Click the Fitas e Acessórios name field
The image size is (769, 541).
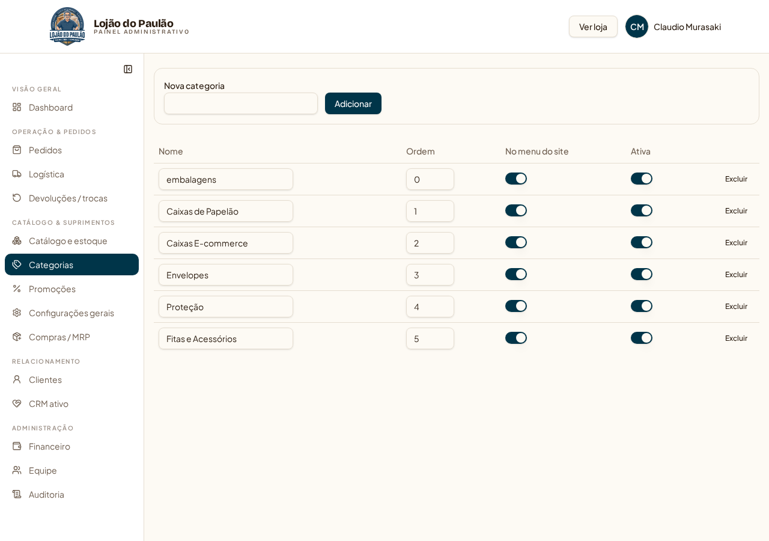[x=226, y=338]
